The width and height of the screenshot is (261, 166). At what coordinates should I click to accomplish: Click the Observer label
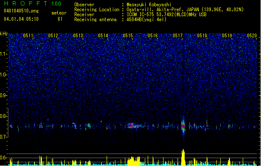84,5
